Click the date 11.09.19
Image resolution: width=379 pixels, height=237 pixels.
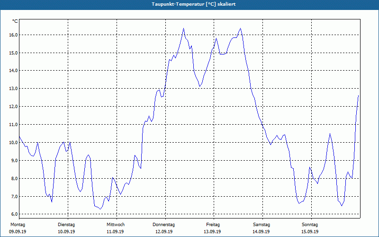[x=115, y=232]
